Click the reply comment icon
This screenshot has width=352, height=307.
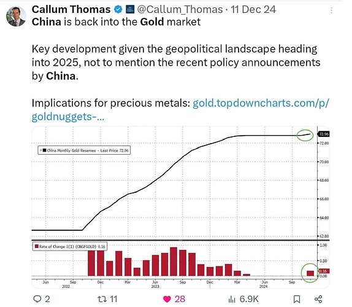(37, 299)
